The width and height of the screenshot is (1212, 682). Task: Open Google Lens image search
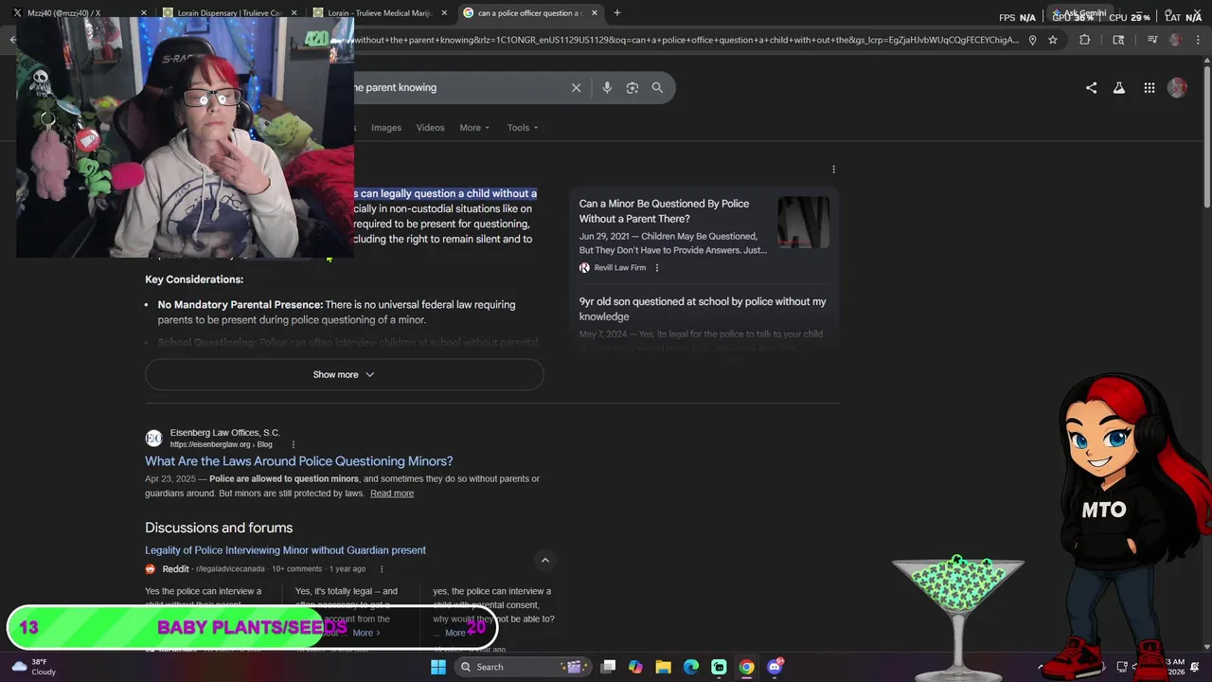pyautogui.click(x=633, y=87)
